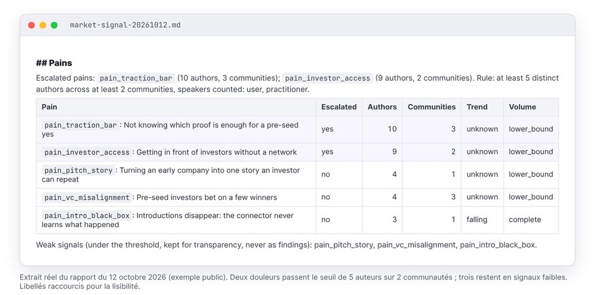
Task: Click the yellow minimize window dot
Action: (43, 25)
